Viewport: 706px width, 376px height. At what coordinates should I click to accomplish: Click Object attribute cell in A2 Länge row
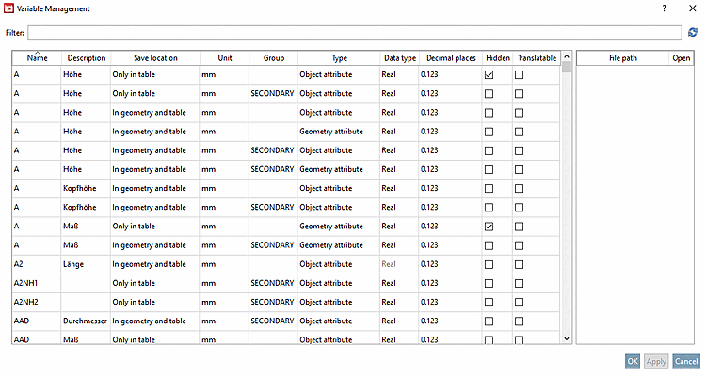339,264
